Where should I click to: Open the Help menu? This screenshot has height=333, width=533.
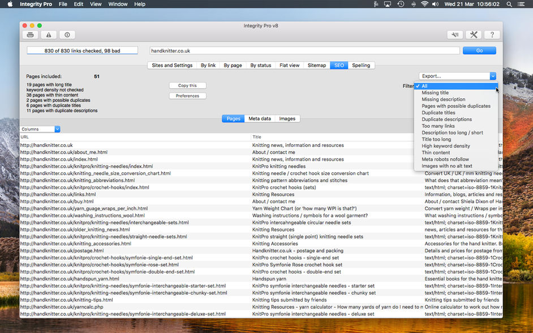pyautogui.click(x=140, y=4)
